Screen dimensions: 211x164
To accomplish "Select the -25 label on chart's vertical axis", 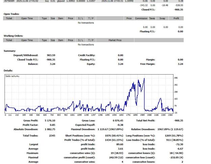I will coord(176,113).
